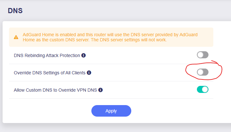Click the "Override DNS Settings of All Clients" label
This screenshot has height=132, width=231.
click(x=50, y=73)
